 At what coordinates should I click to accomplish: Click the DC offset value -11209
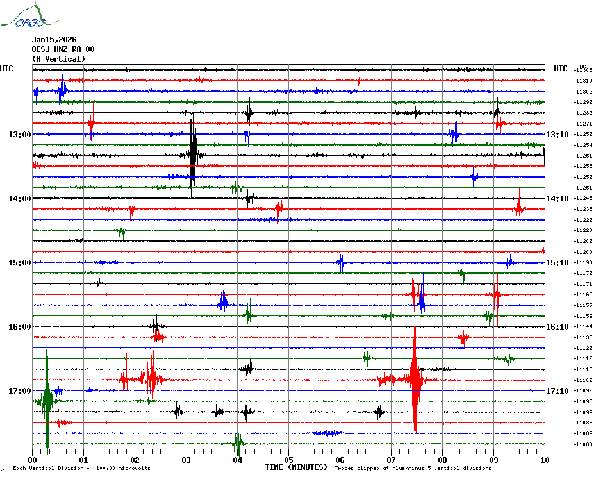[583, 241]
